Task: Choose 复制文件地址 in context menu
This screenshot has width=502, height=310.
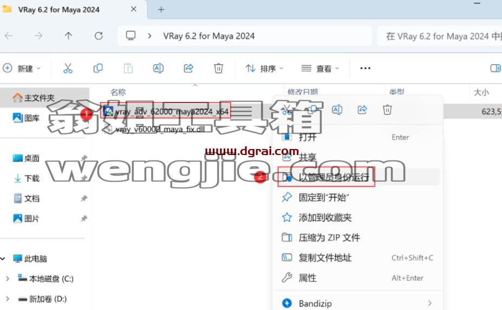Action: 357,258
